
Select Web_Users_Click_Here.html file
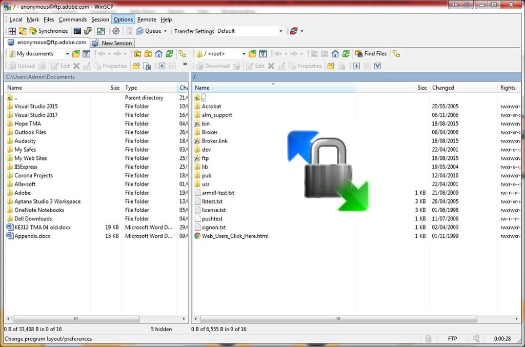(235, 236)
